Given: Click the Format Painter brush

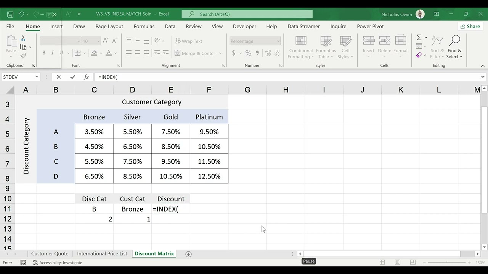Looking at the screenshot, I should (23, 56).
